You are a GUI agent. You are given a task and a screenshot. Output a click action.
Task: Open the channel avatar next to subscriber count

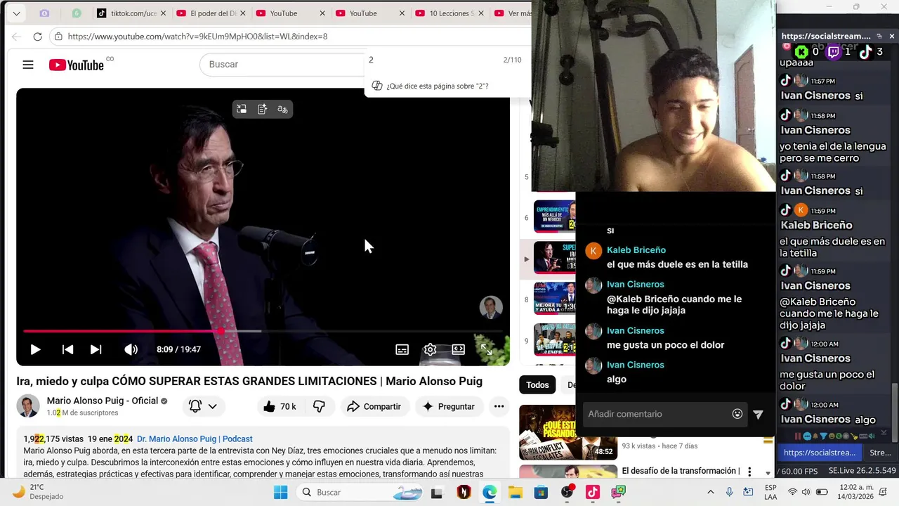pyautogui.click(x=28, y=406)
